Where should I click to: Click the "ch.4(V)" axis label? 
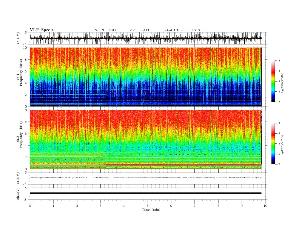pos(18,194)
